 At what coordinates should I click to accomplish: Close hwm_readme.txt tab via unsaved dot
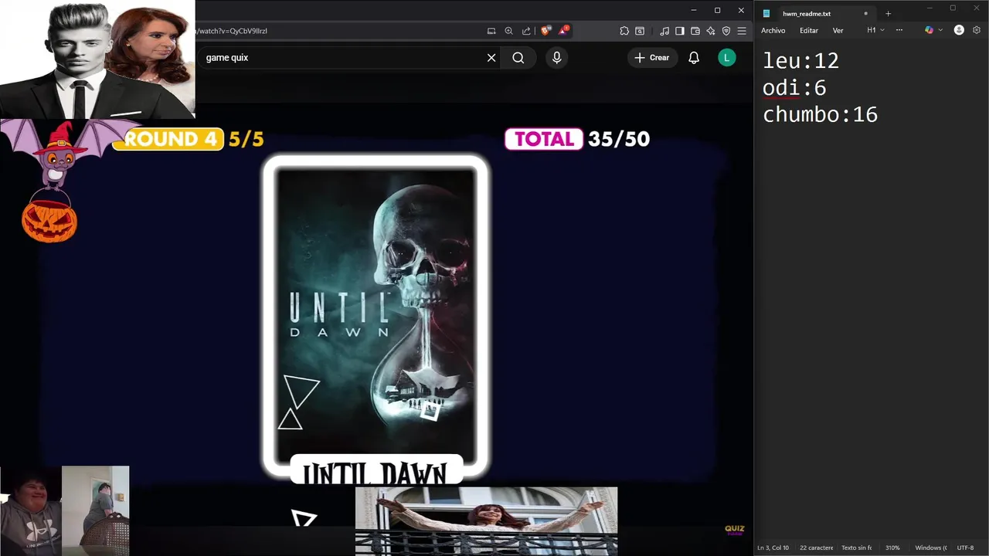point(865,13)
